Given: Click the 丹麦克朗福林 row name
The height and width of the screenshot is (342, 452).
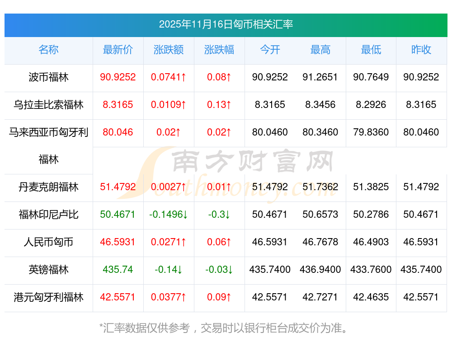Looking at the screenshot, I should (48, 187).
